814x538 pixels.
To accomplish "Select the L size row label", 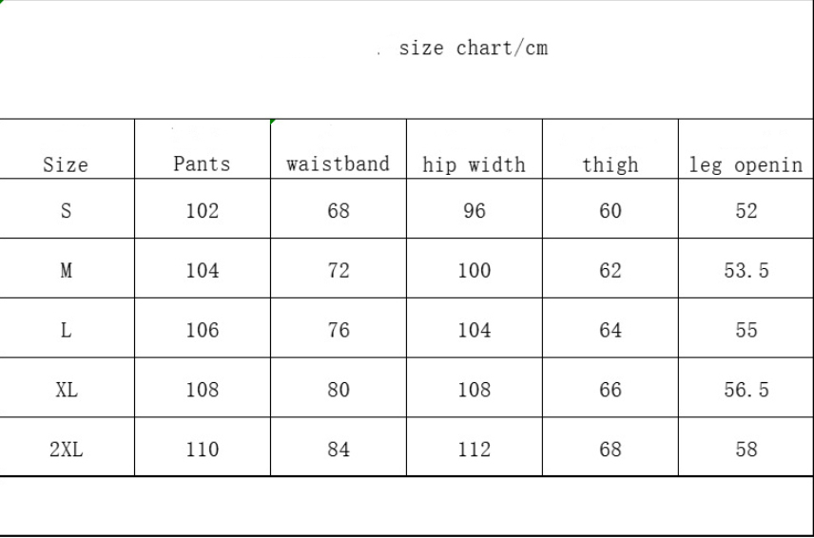I will (66, 331).
